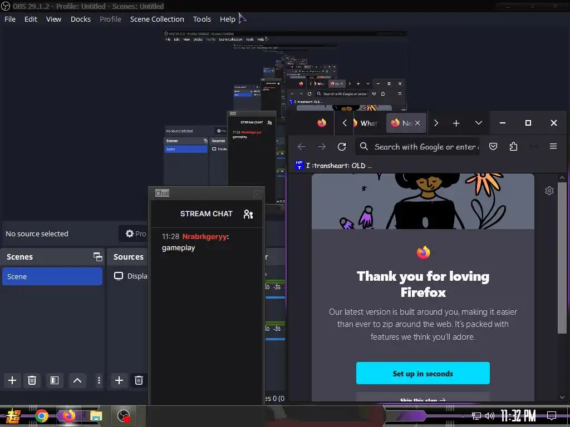Viewport: 570px width, 427px height.
Task: Save page to Pocket in Firefox
Action: tap(493, 146)
